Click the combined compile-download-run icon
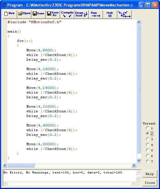This screenshot has width=160, height=189. click(124, 14)
